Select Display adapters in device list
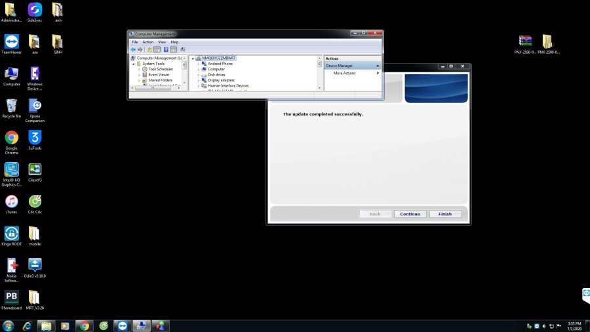 tap(220, 80)
